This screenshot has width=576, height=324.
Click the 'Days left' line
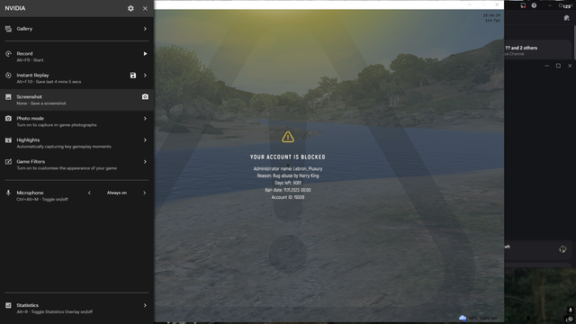[288, 183]
